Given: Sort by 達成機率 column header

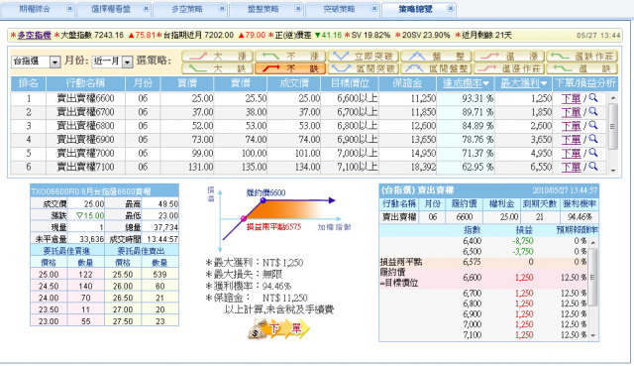Looking at the screenshot, I should 466,83.
